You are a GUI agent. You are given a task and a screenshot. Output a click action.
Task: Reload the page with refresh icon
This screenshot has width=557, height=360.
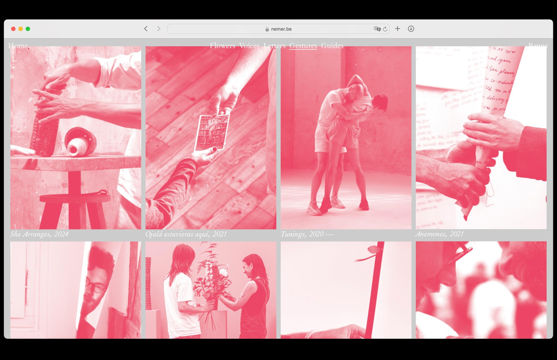coord(385,29)
